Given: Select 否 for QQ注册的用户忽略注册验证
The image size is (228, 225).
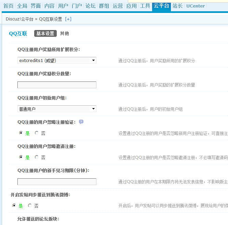Looking at the screenshot, I should (37, 133).
